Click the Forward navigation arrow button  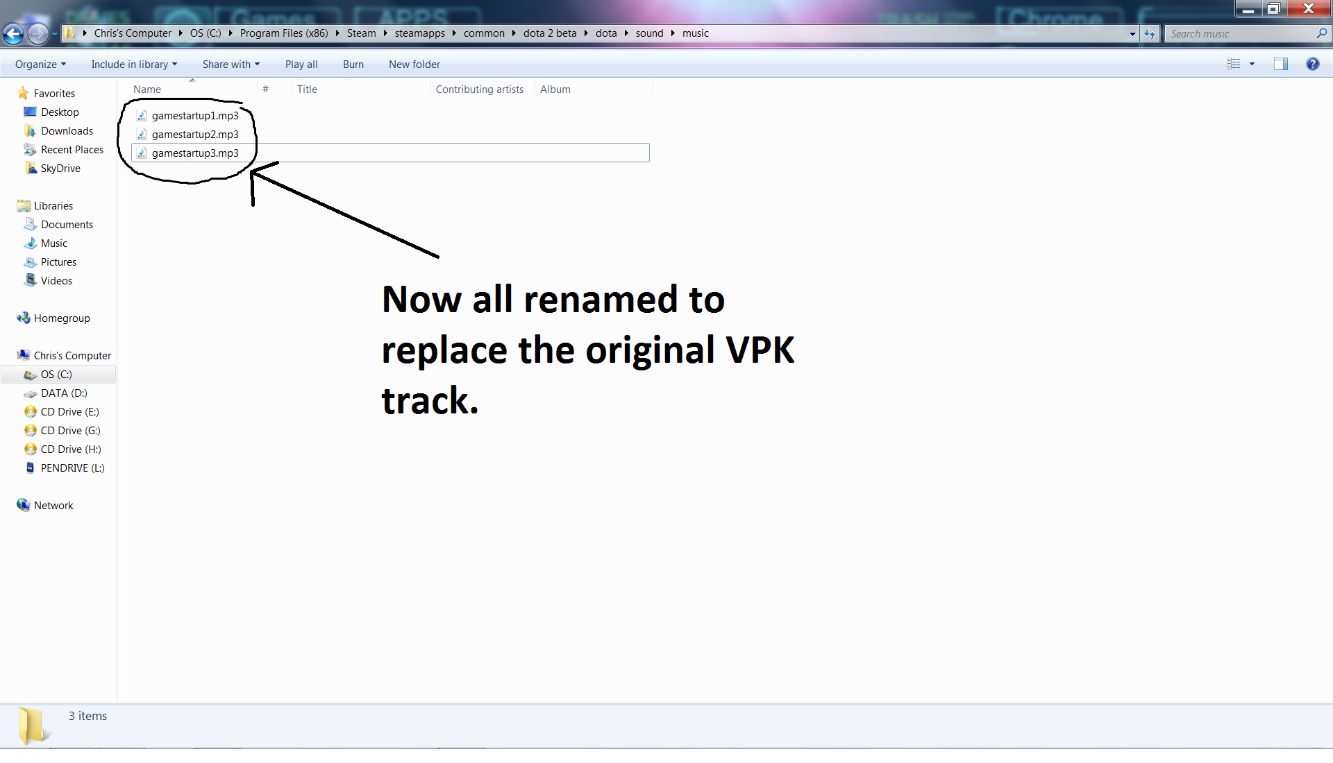(x=38, y=33)
